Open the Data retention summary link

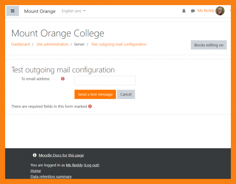click(x=51, y=177)
